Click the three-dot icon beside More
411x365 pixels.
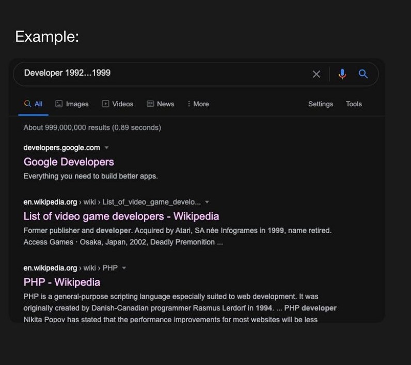click(189, 104)
